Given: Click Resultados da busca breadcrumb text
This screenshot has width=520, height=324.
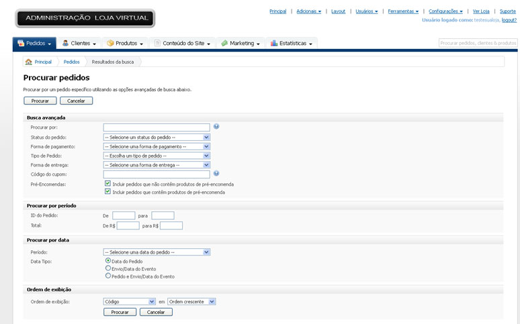Looking at the screenshot, I should 113,62.
